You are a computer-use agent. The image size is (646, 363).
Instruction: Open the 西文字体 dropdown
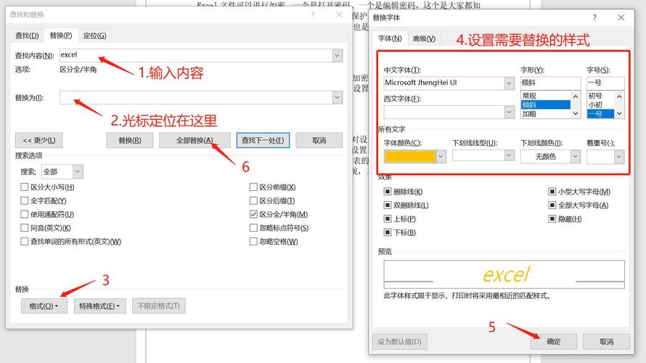click(509, 112)
